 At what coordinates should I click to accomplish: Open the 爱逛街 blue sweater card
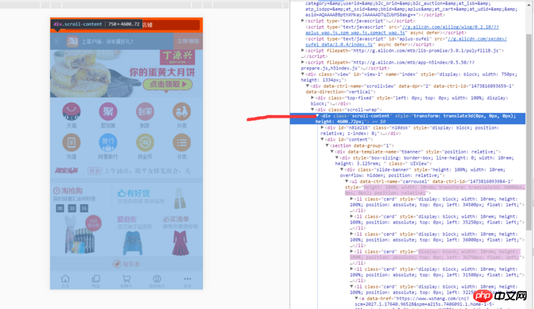(x=134, y=235)
